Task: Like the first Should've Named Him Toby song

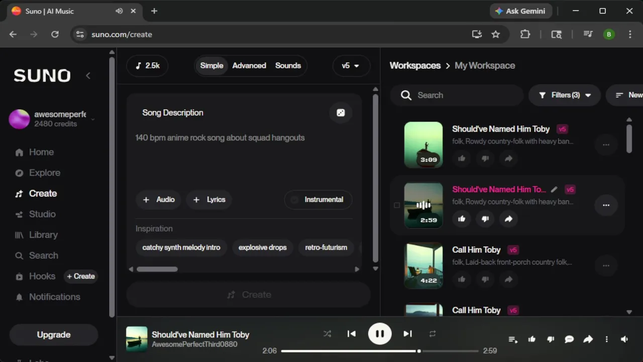Action: [462, 158]
